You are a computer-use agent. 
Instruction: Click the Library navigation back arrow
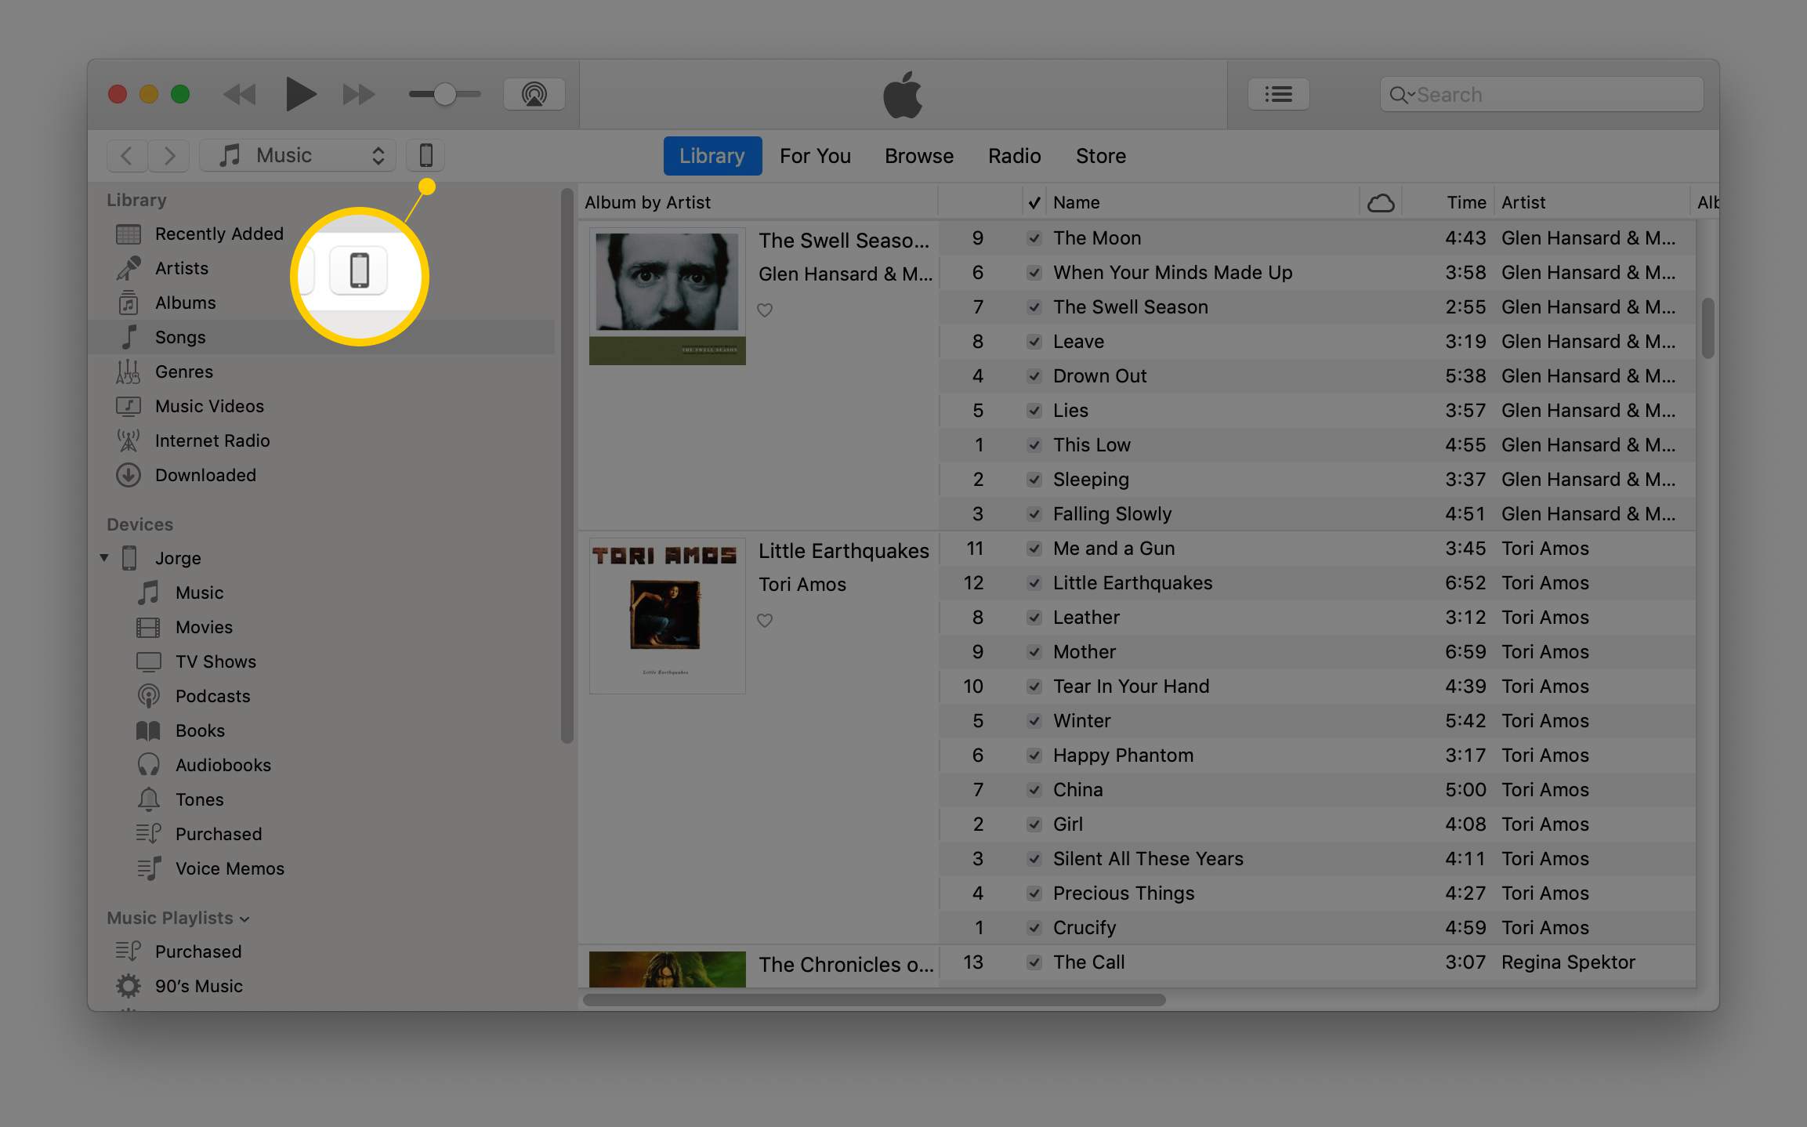tap(127, 156)
